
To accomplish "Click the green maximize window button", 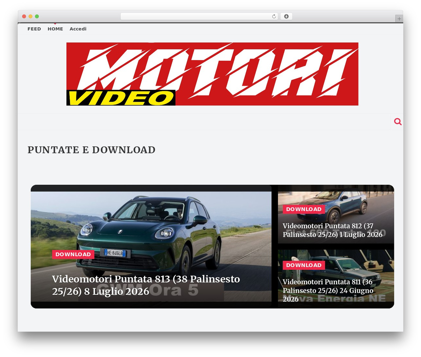I will click(x=37, y=16).
